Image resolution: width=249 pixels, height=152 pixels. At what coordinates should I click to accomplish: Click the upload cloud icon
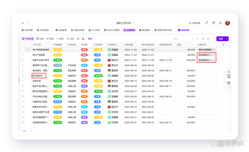(x=203, y=39)
